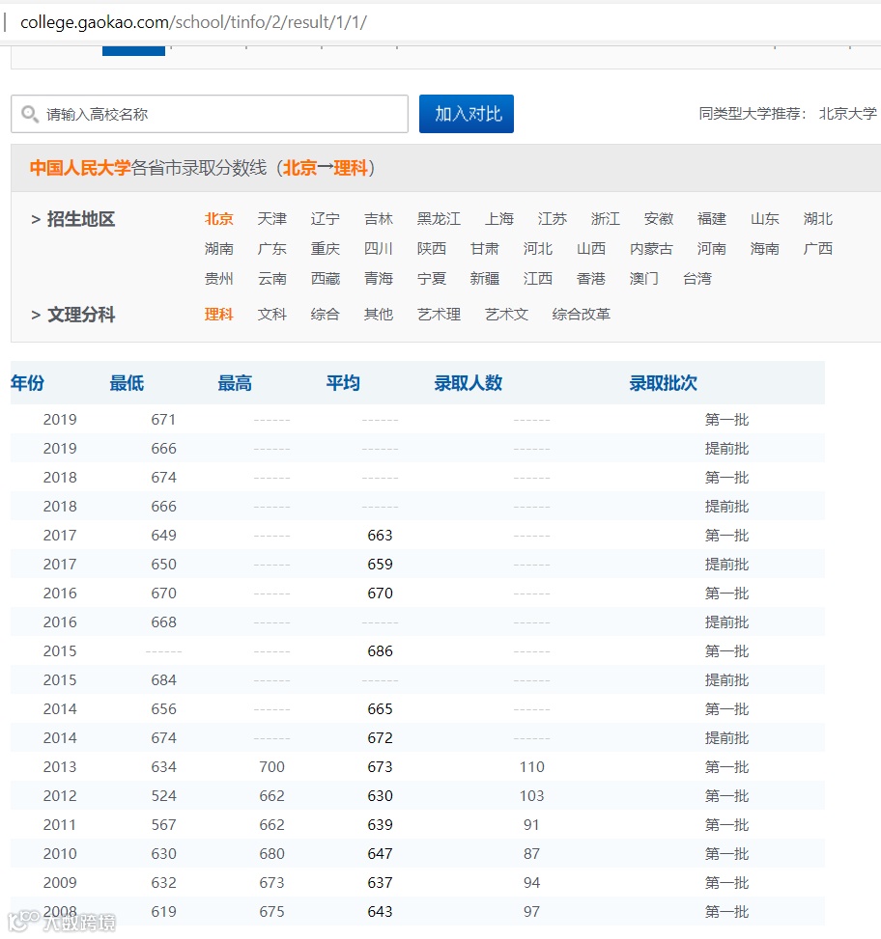
Task: Click the 录取人数 column header
Action: tap(469, 383)
